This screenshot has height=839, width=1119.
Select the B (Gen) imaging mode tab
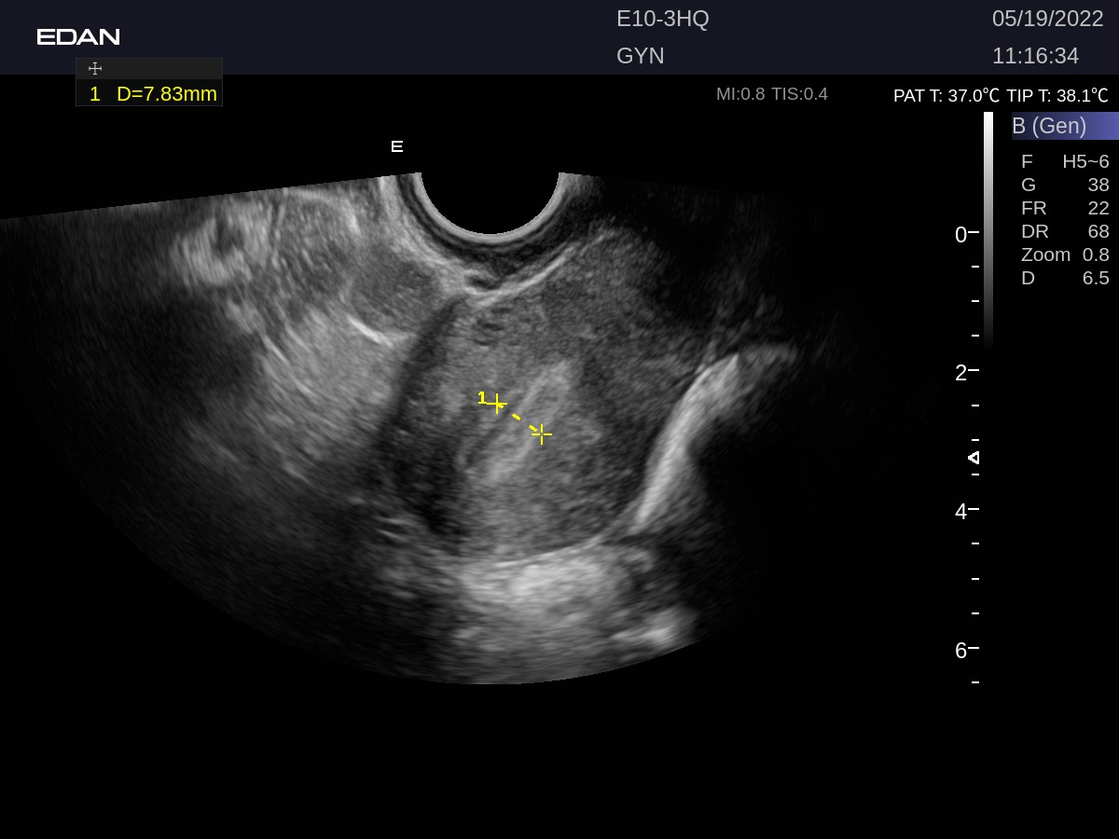pos(1064,126)
